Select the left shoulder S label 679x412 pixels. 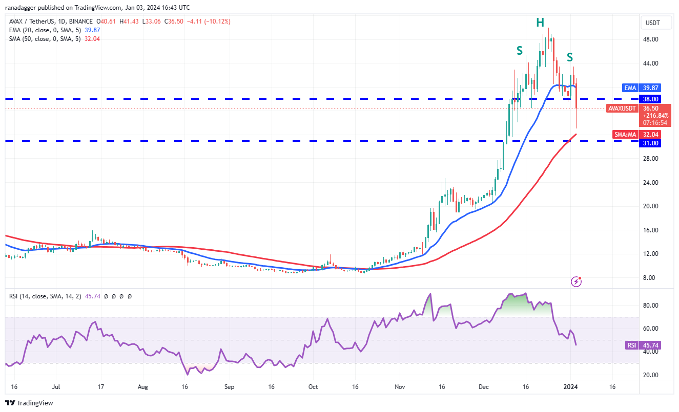[520, 51]
